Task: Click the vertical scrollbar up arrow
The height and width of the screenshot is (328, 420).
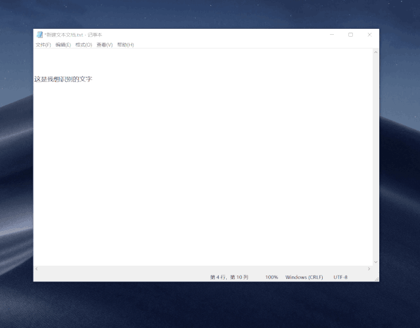Action: [376, 52]
